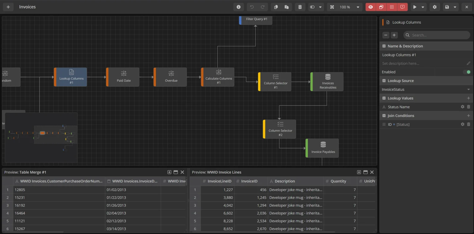Collapse the Lookup Source section

click(384, 81)
